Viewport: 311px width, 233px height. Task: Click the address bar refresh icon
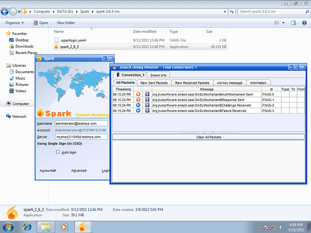(x=232, y=12)
